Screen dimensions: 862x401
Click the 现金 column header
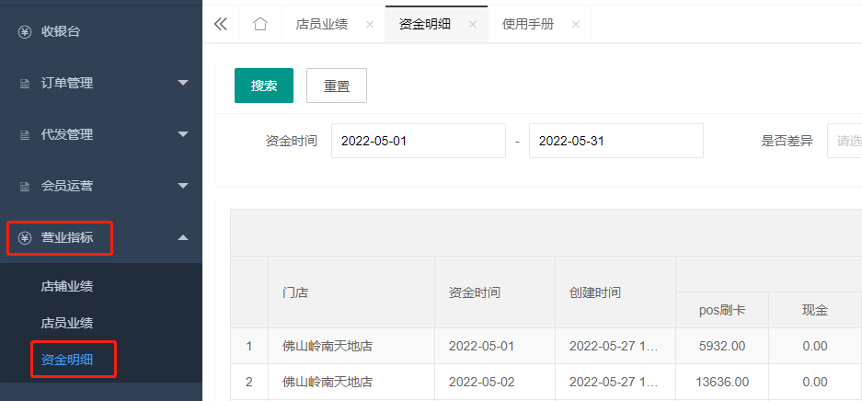pos(815,310)
